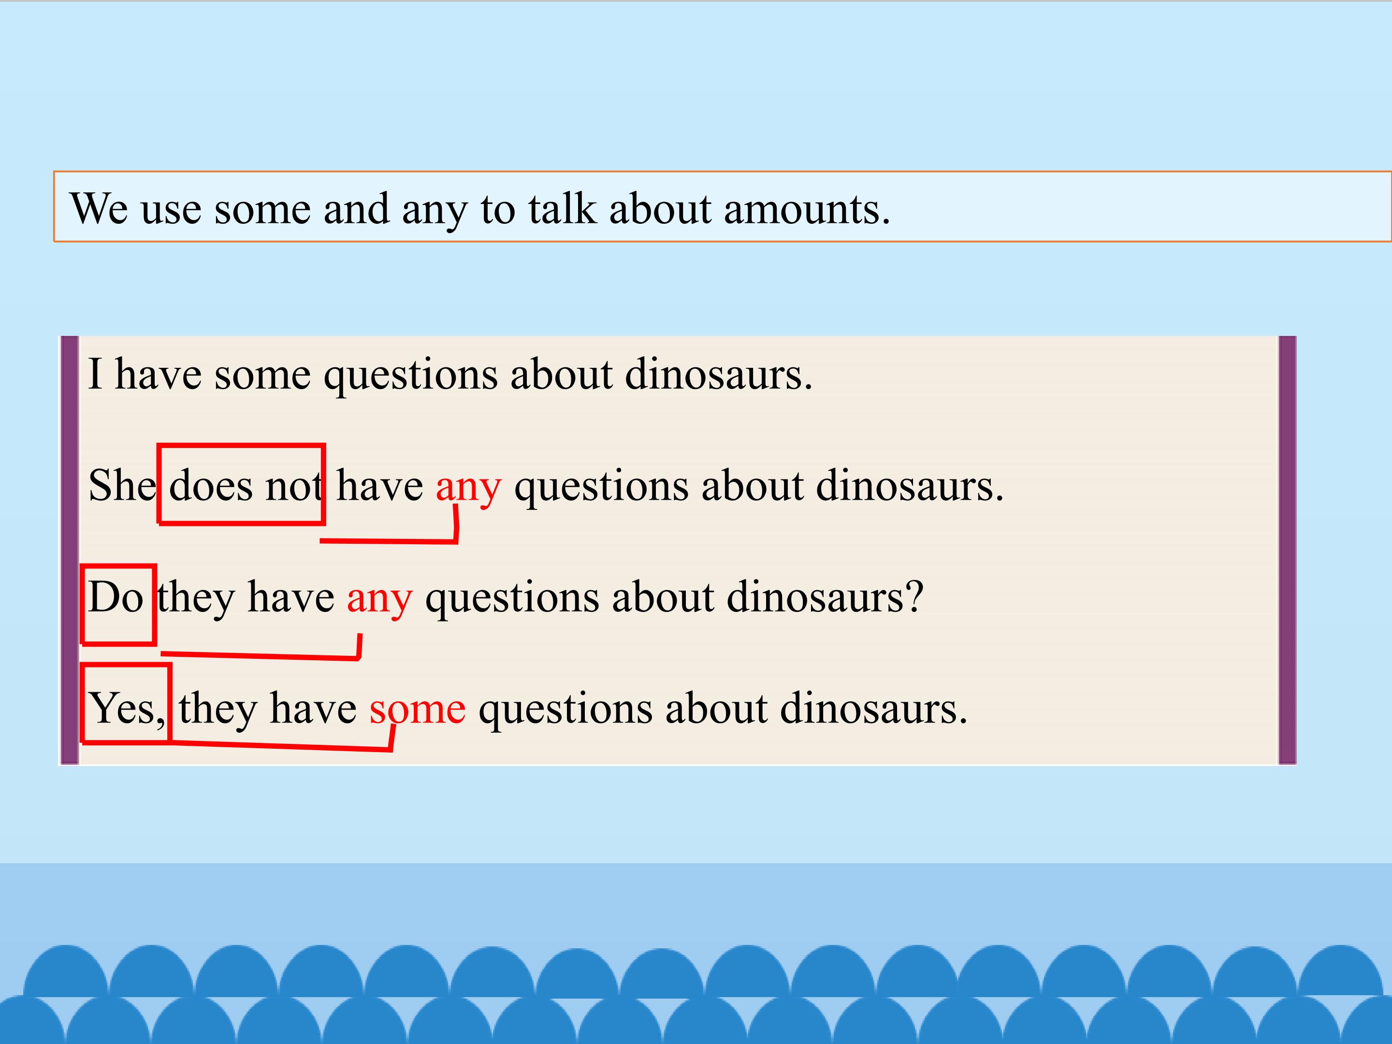Click the red box around 'Do'

118,605
